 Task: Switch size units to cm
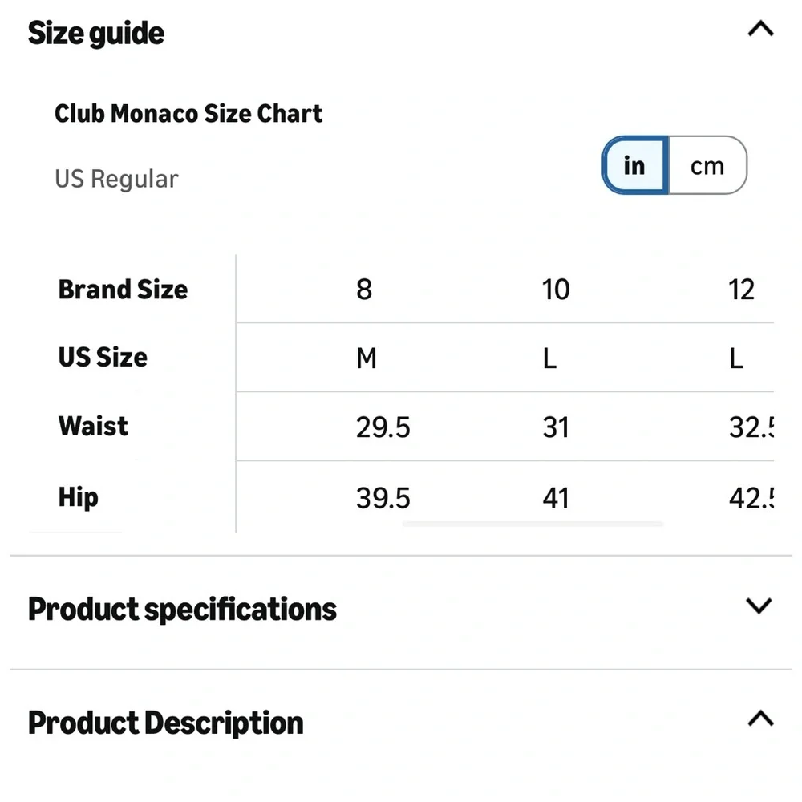tap(707, 166)
